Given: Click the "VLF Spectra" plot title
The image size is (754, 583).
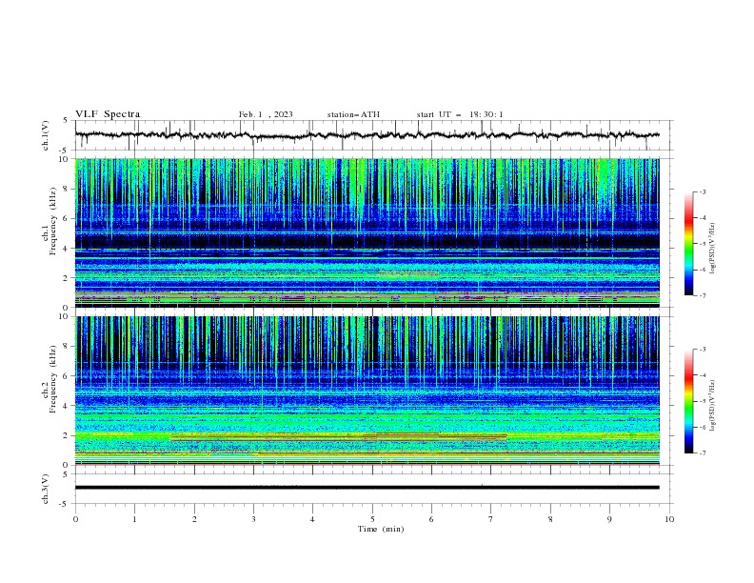Looking at the screenshot, I should point(108,114).
